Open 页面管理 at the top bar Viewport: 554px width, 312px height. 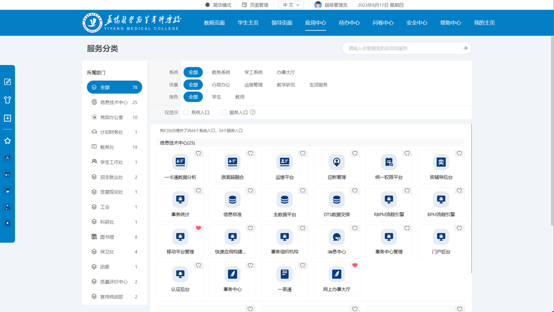[x=255, y=5]
